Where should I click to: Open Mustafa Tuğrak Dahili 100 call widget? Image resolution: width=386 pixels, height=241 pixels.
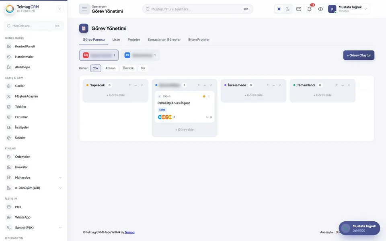(x=359, y=228)
